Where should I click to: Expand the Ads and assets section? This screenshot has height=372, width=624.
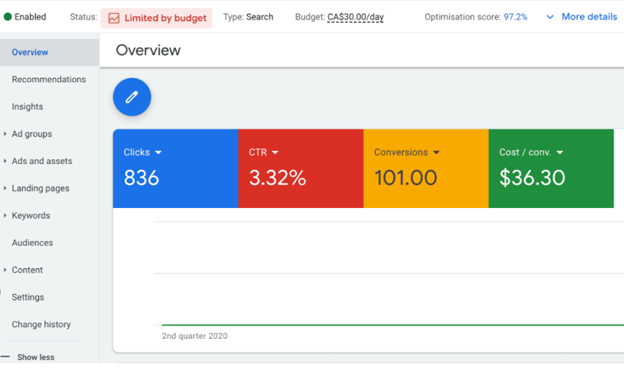tap(5, 161)
